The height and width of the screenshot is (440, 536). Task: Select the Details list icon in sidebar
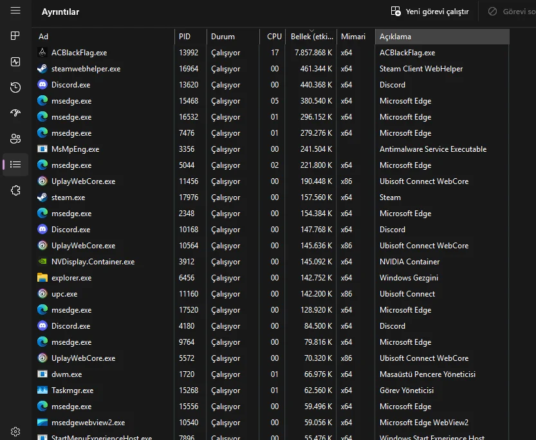tap(15, 165)
